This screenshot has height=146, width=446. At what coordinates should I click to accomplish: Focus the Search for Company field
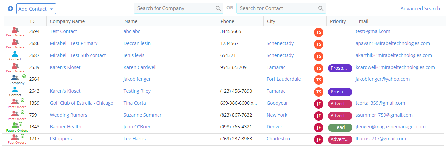coord(174,8)
